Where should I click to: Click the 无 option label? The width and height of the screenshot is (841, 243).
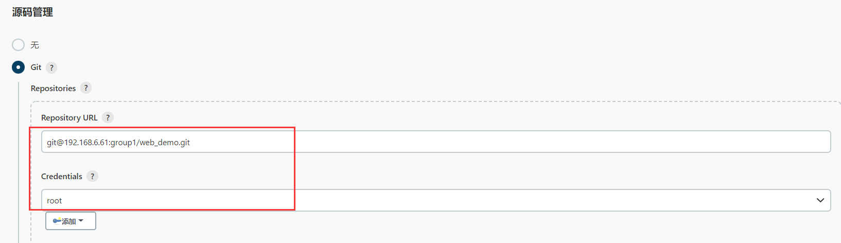pyautogui.click(x=34, y=45)
